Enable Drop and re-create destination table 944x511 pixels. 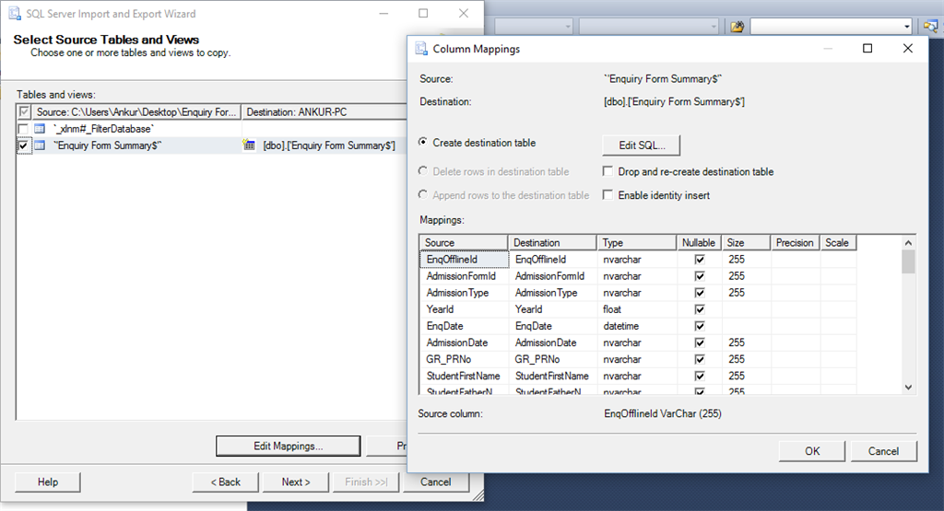[608, 171]
